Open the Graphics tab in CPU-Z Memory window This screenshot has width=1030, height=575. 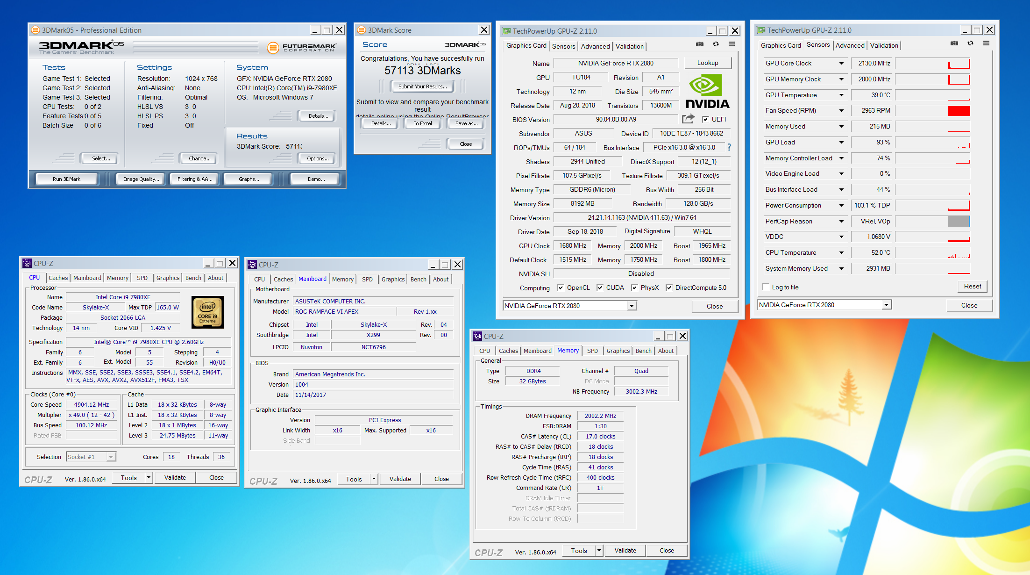618,351
